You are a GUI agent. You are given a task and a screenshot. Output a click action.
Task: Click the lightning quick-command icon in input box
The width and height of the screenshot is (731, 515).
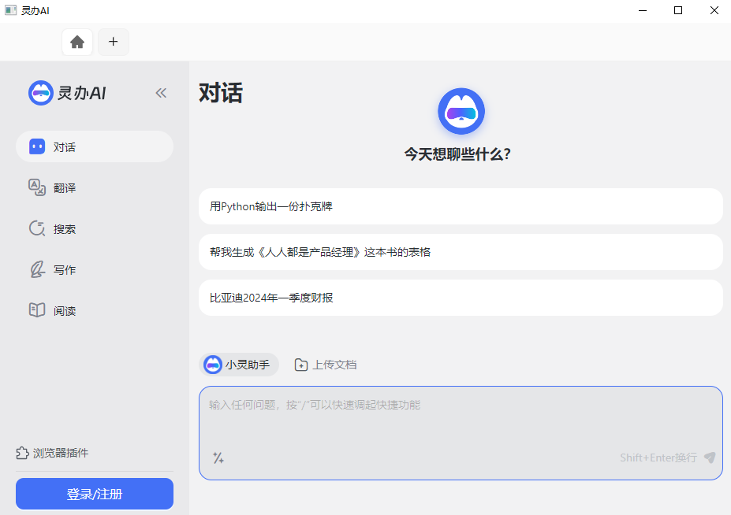tap(218, 458)
